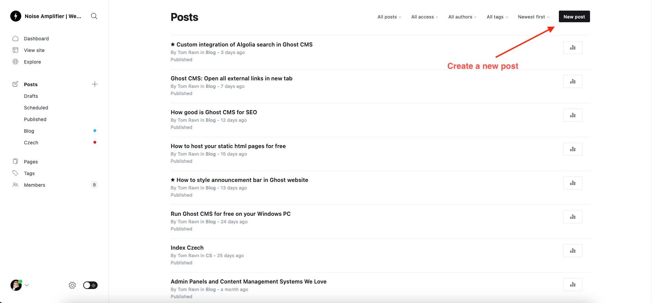This screenshot has width=652, height=303.
Task: Select Posts in sidebar
Action: [x=31, y=84]
